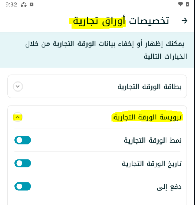
Task: Turn off the دفع إلى switch
Action: (23, 187)
